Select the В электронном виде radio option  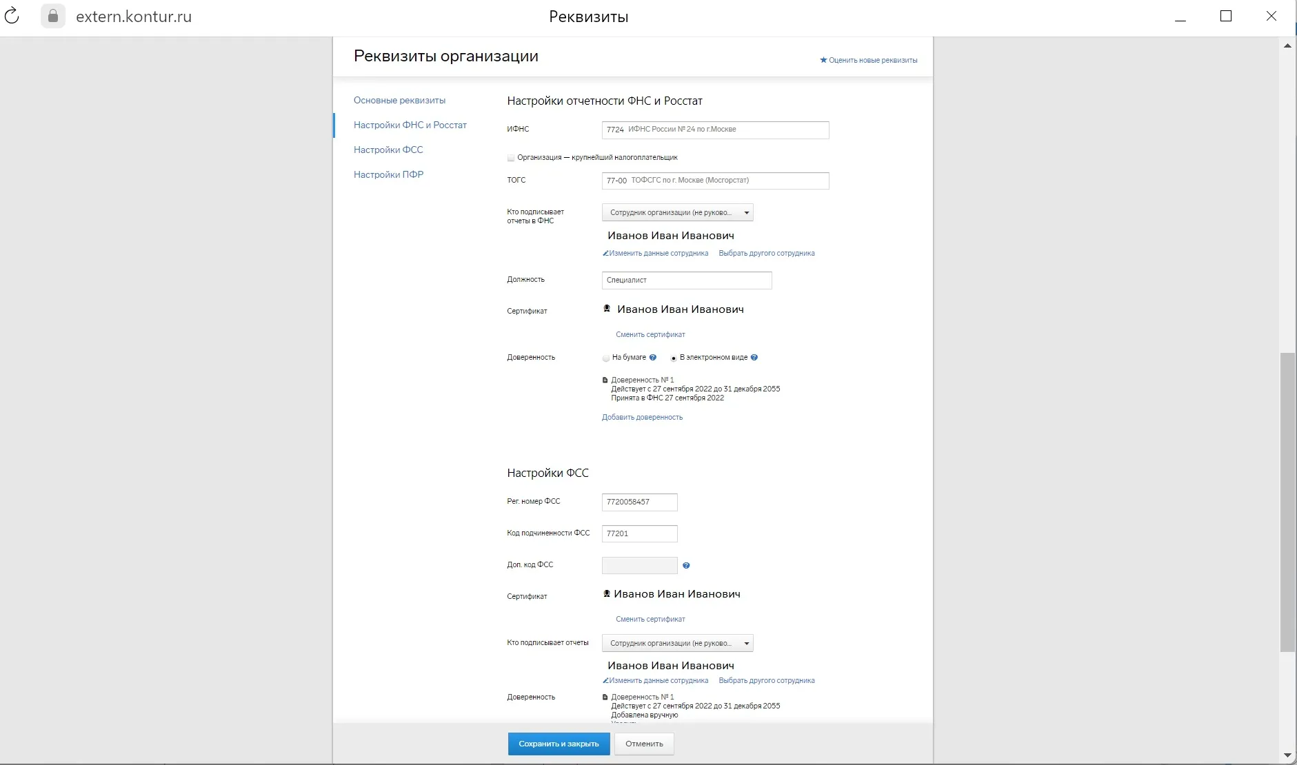(674, 358)
